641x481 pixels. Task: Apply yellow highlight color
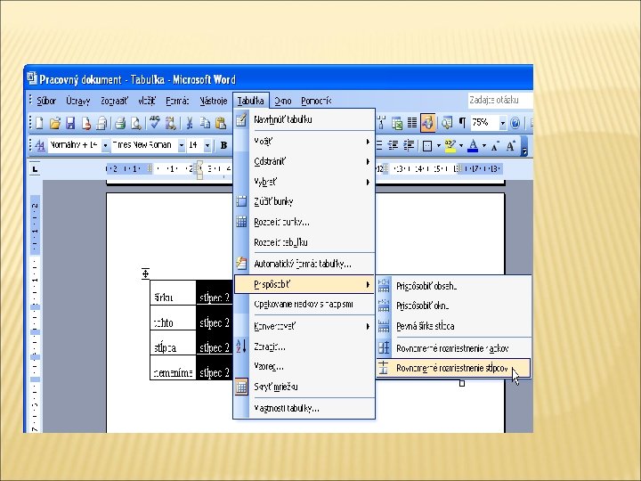click(450, 145)
